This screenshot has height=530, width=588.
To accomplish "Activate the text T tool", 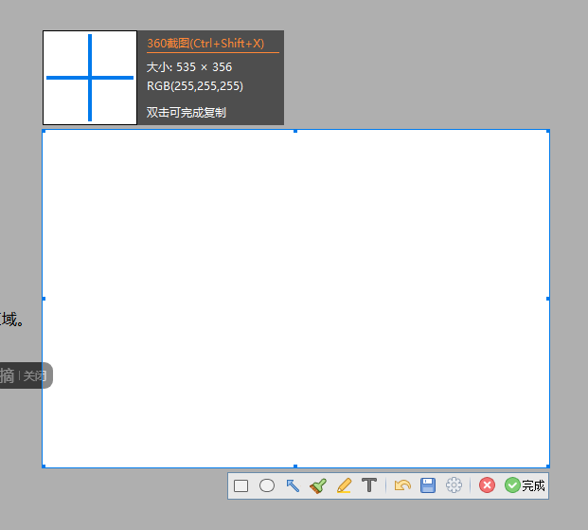I will [369, 485].
